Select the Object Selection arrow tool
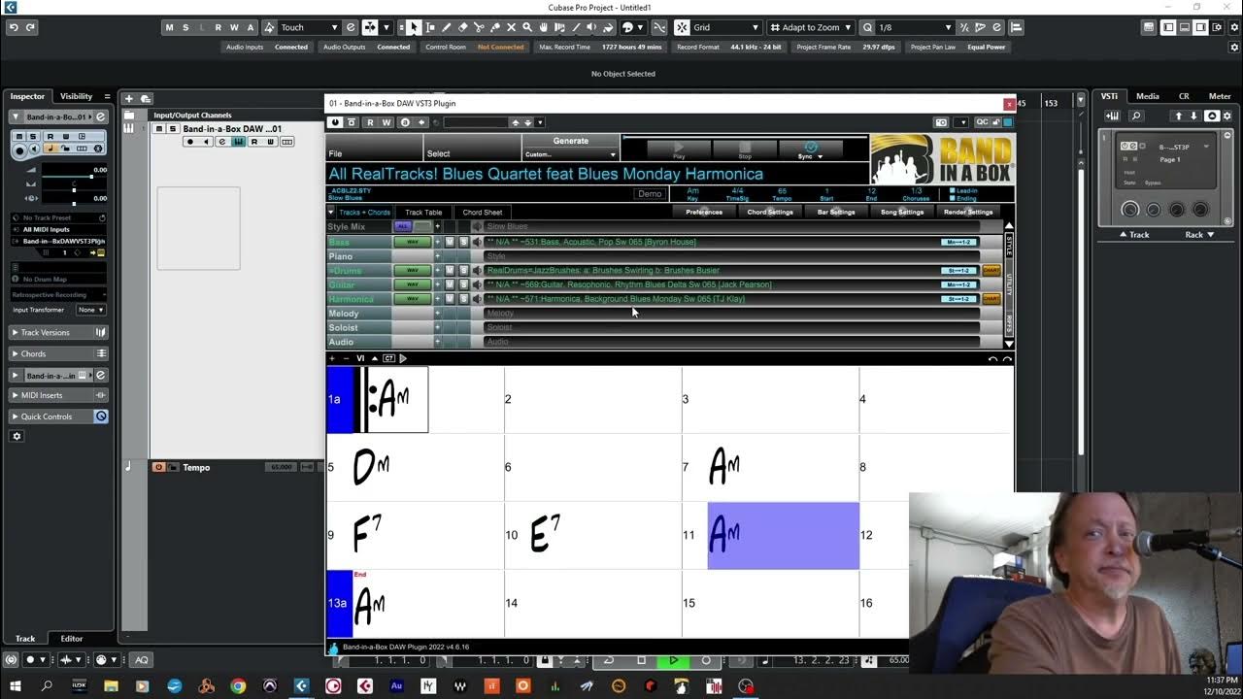Image resolution: width=1243 pixels, height=699 pixels. tap(414, 27)
